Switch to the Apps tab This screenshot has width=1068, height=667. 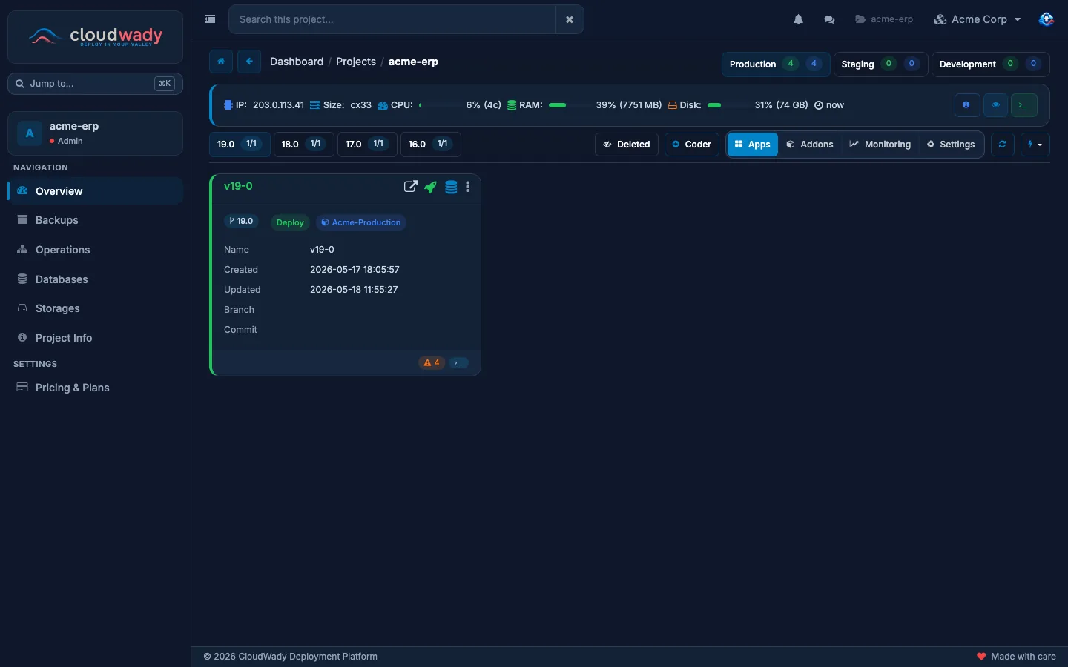752,145
